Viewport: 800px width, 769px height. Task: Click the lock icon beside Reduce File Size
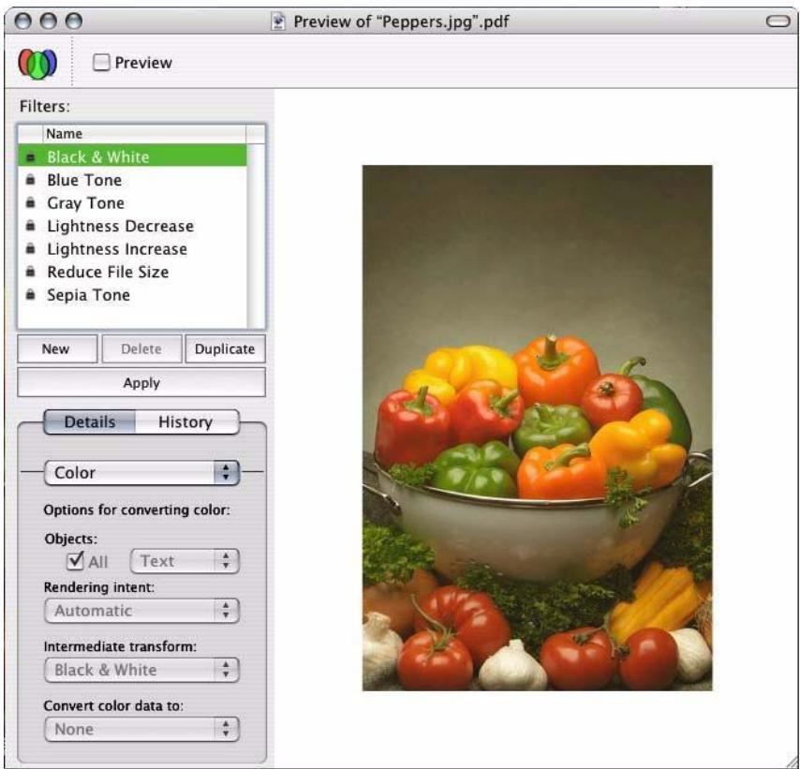click(x=30, y=273)
